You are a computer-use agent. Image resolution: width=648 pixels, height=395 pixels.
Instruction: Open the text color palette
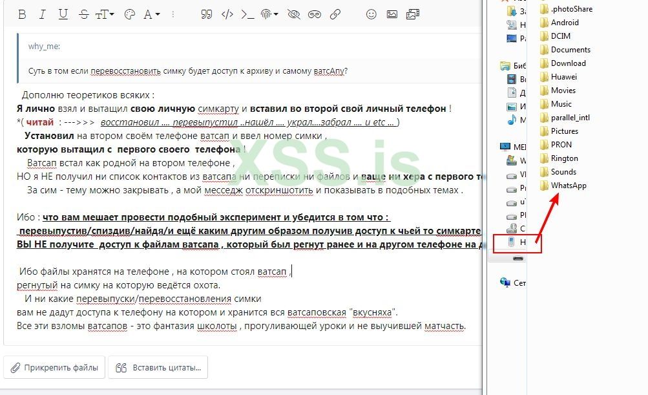[x=130, y=14]
